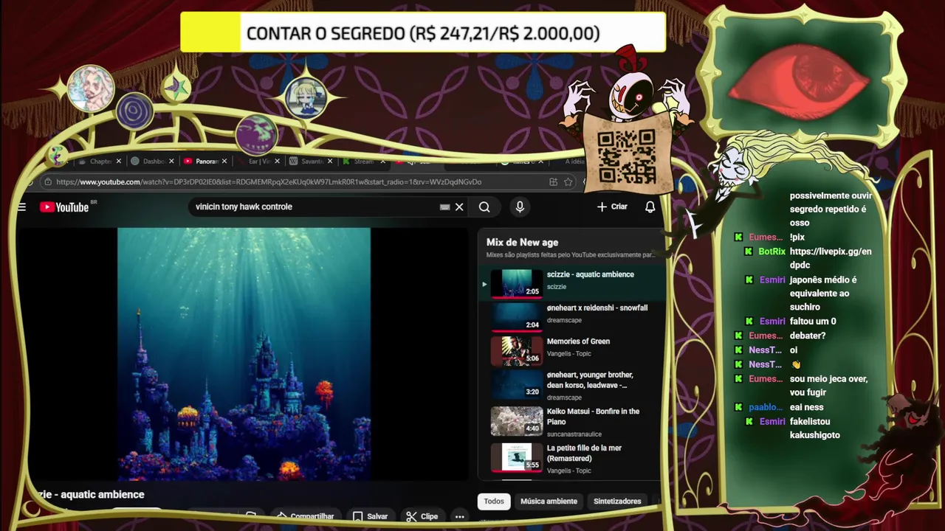Viewport: 945px width, 531px height.
Task: Click the Compartilhar share button
Action: tap(306, 516)
